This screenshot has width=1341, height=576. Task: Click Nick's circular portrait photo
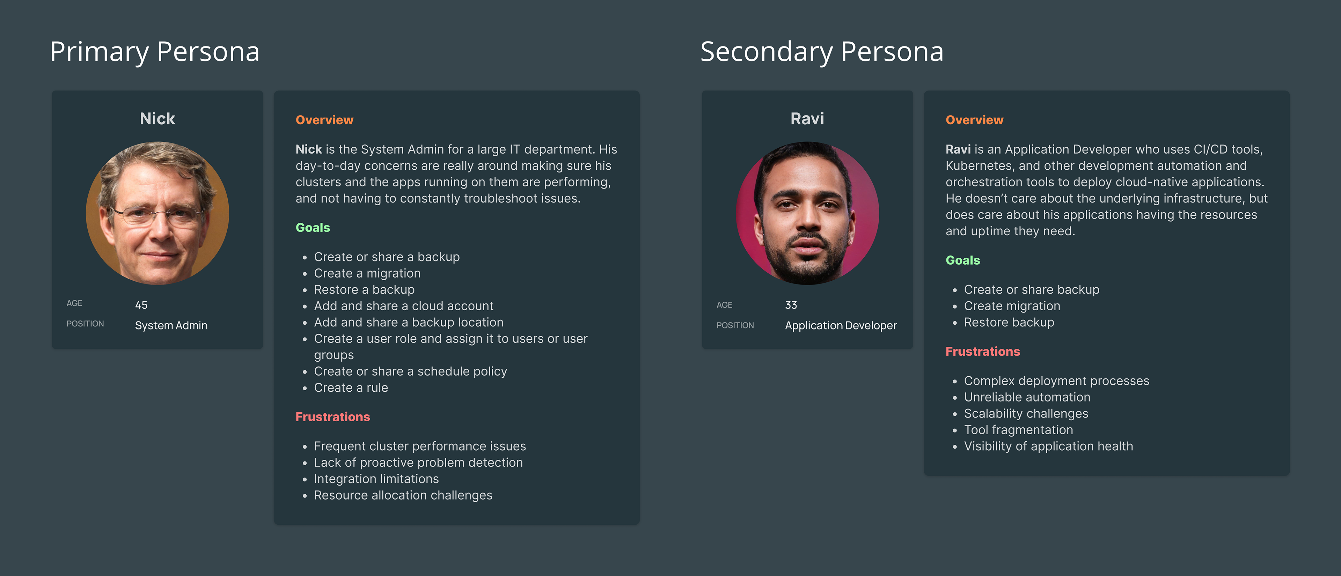point(157,213)
